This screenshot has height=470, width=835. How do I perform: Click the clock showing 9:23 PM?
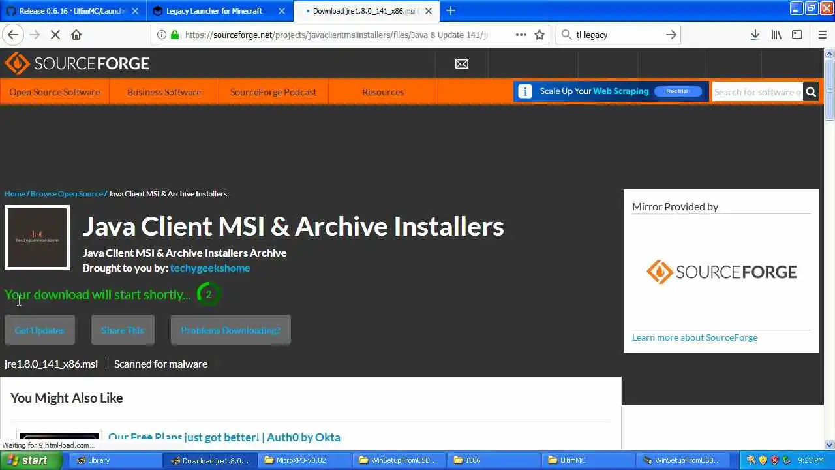tap(811, 460)
